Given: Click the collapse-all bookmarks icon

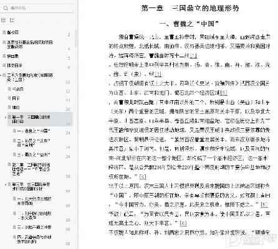Looking at the screenshot, I should (x=12, y=20).
